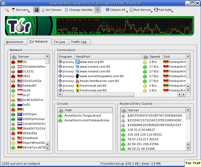This screenshot has height=167, width=201.
Task: Click the onion icon in Network header
Action: pos(14,57)
